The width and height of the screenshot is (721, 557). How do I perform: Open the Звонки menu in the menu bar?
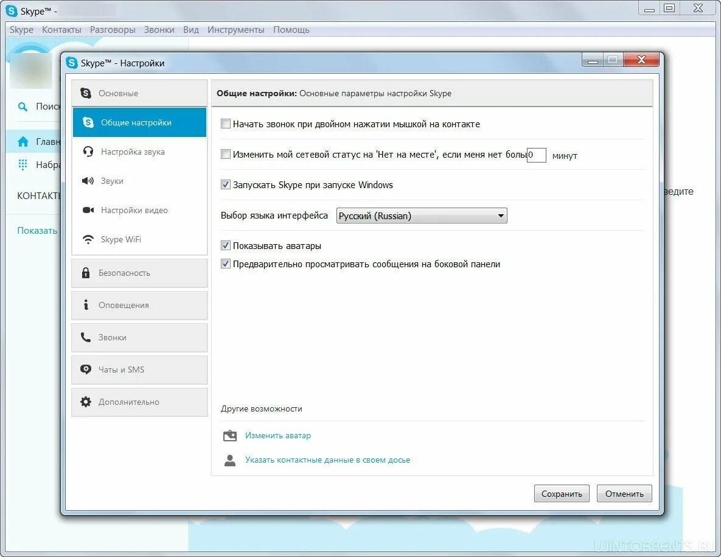(159, 29)
